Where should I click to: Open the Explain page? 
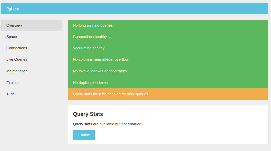[x=12, y=83]
